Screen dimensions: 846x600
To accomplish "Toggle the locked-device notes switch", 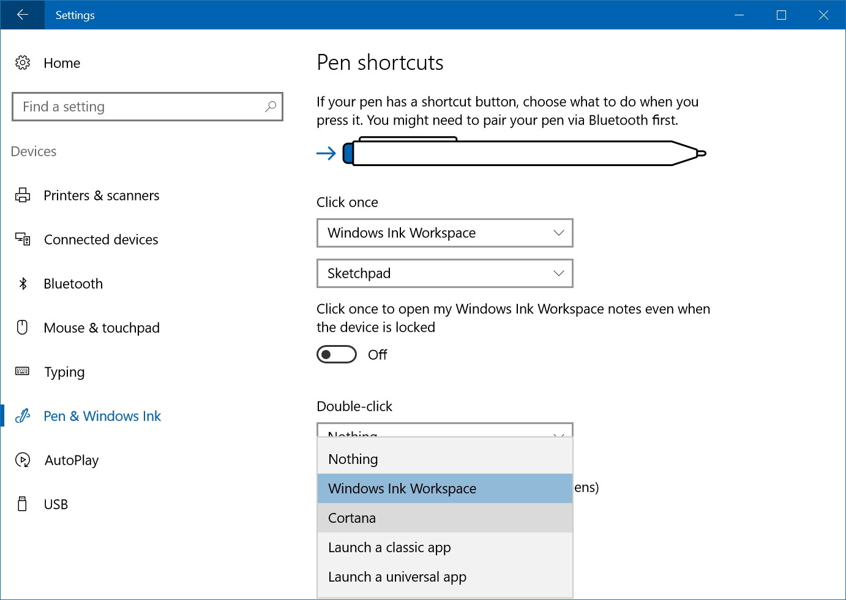I will [x=337, y=354].
